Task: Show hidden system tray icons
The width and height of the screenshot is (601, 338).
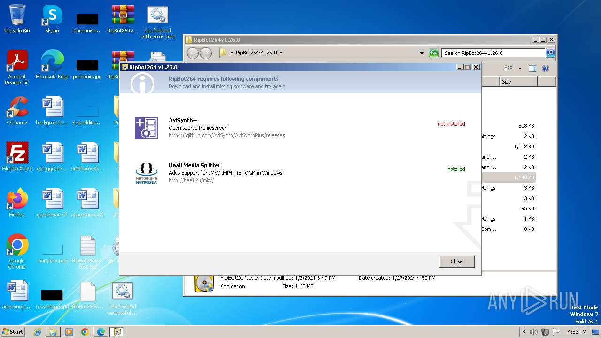Action: (524, 332)
